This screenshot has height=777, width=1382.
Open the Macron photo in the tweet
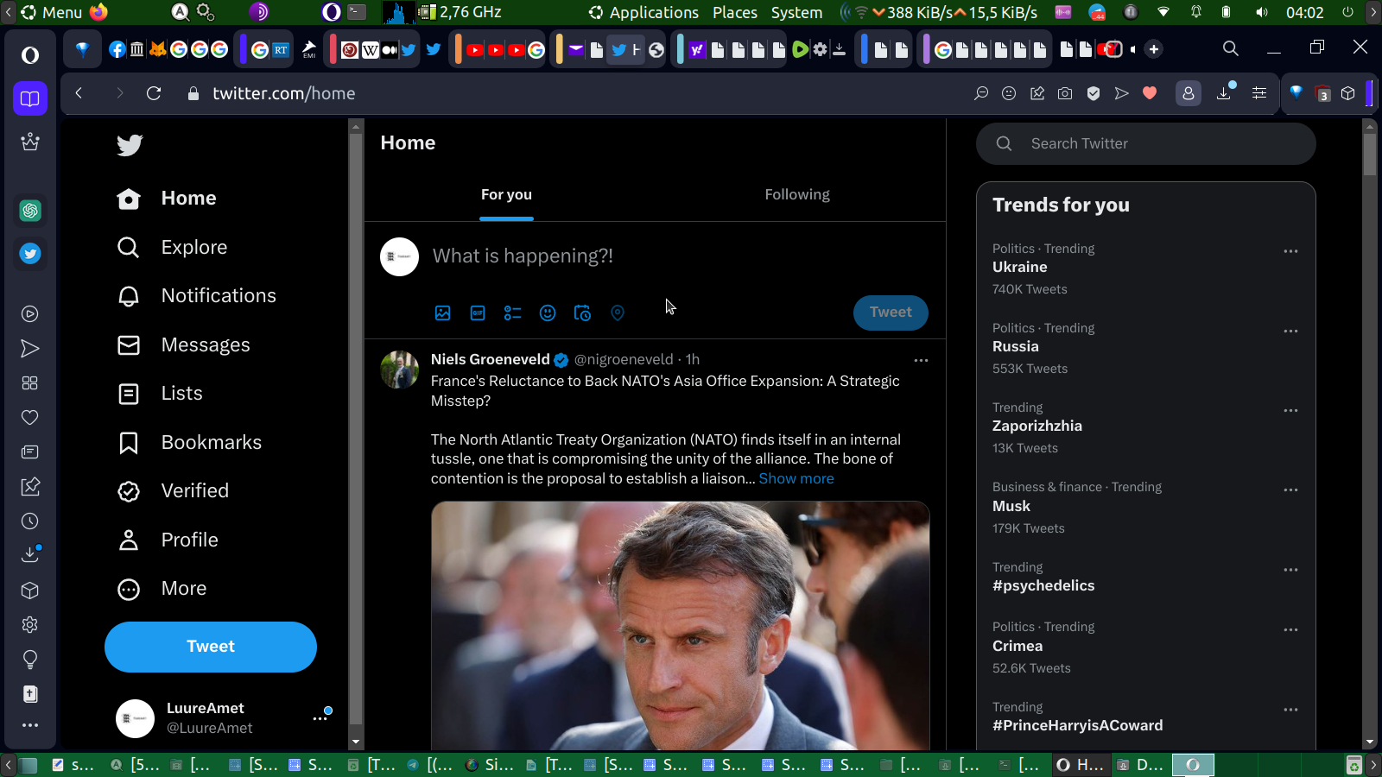coord(681,625)
